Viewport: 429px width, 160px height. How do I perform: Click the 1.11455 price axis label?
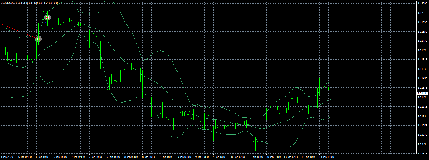click(423, 79)
